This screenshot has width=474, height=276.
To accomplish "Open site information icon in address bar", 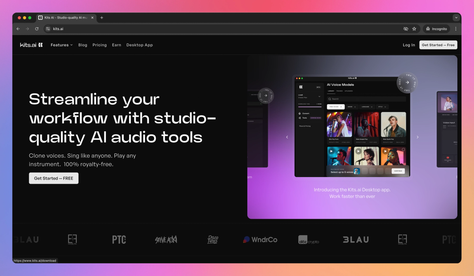I will tap(48, 29).
